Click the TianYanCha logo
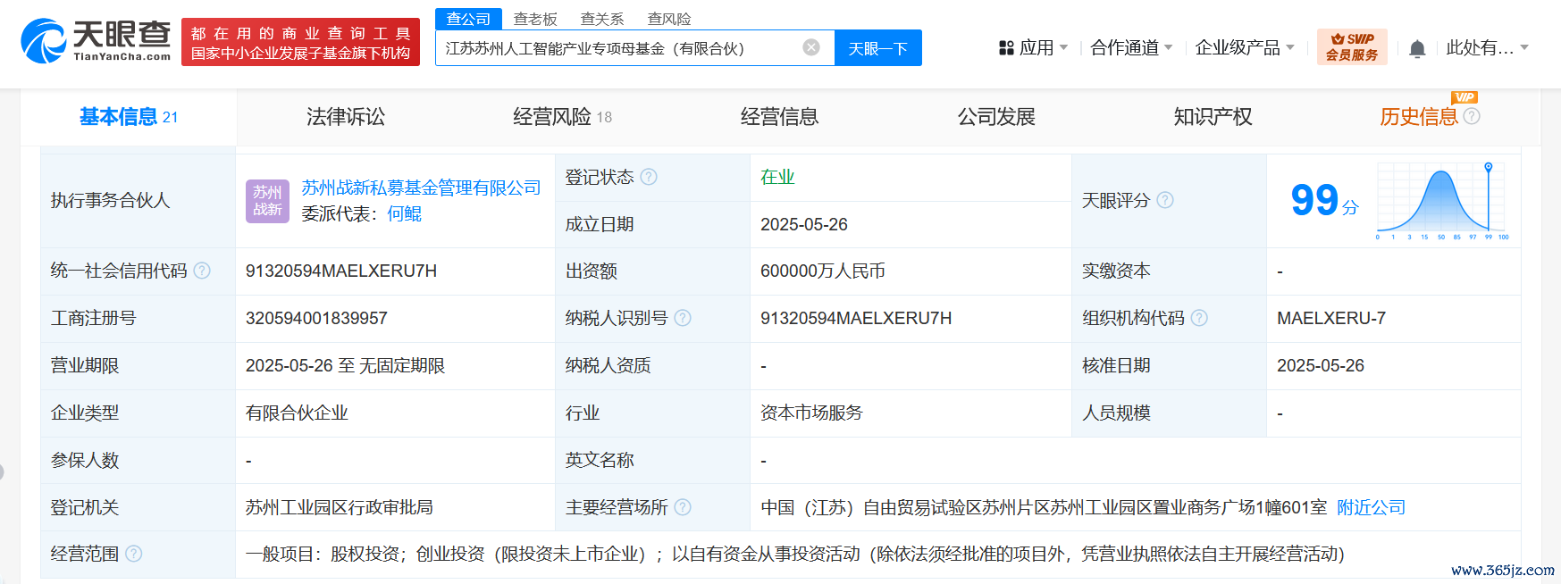The image size is (1561, 584). tap(96, 41)
